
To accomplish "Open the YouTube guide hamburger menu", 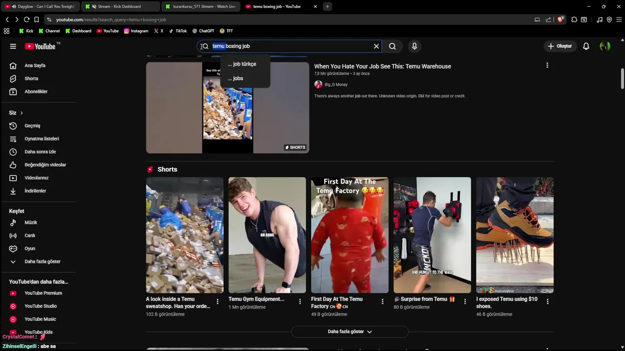I will point(13,46).
